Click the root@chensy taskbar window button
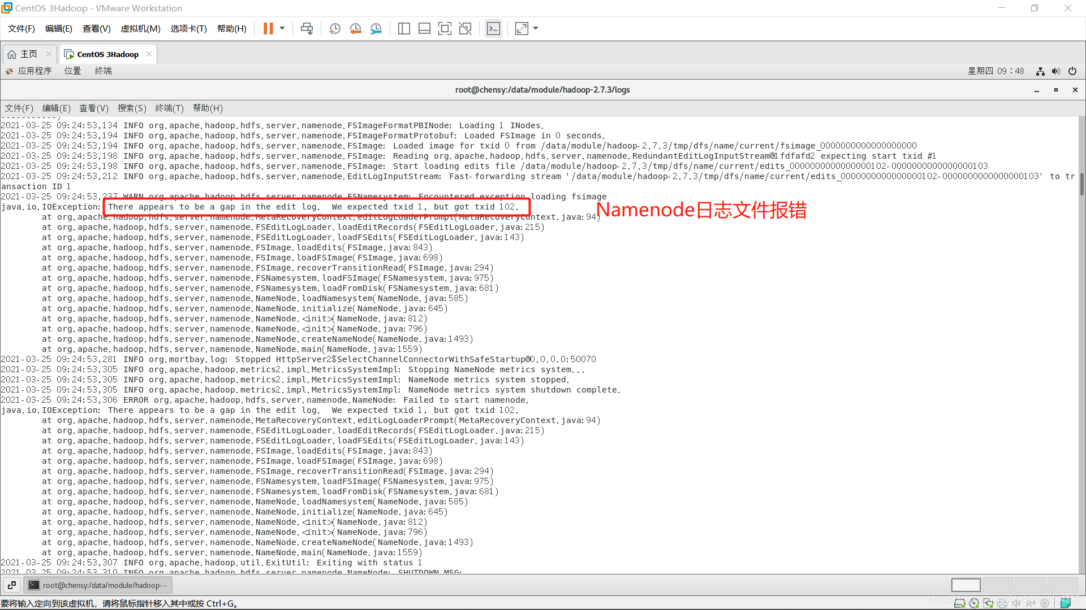This screenshot has height=610, width=1086. 98,585
